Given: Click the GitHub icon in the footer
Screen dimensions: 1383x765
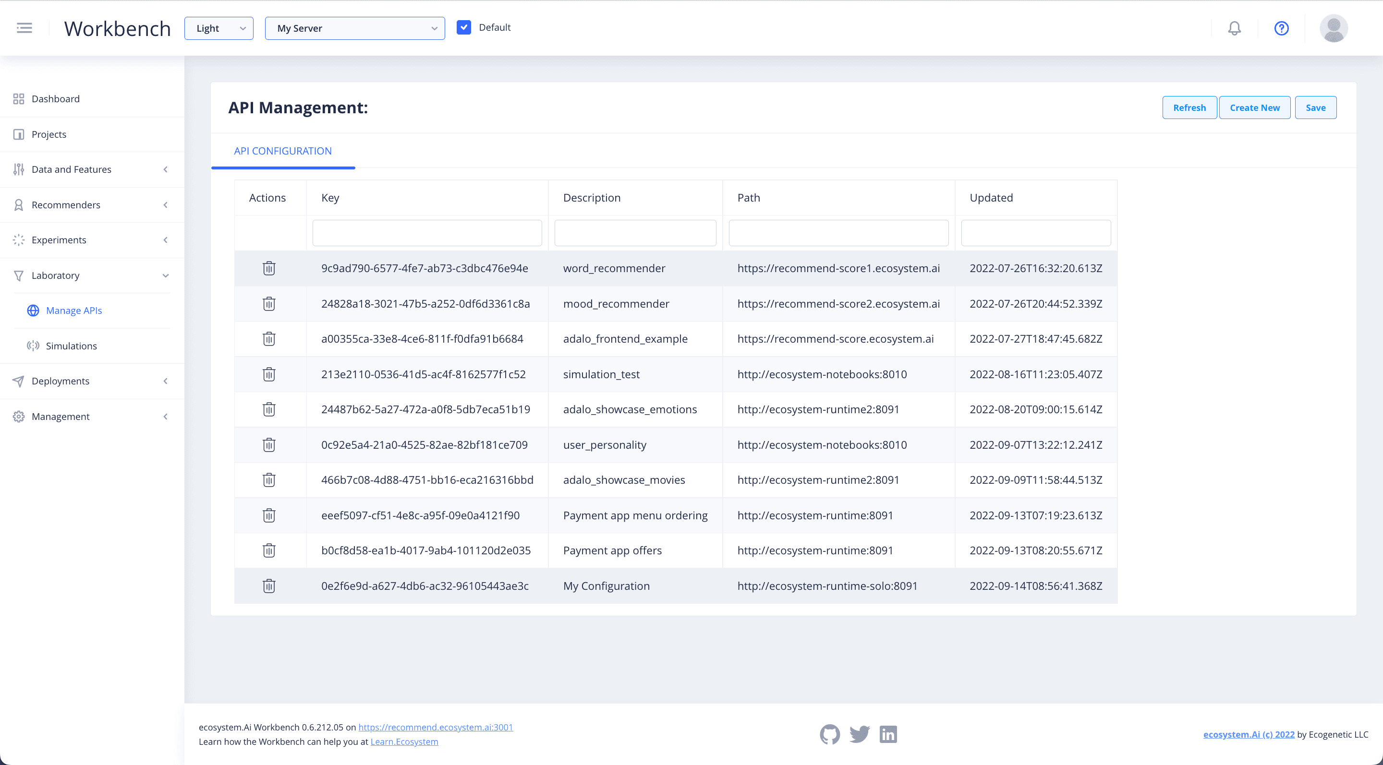Looking at the screenshot, I should tap(829, 734).
